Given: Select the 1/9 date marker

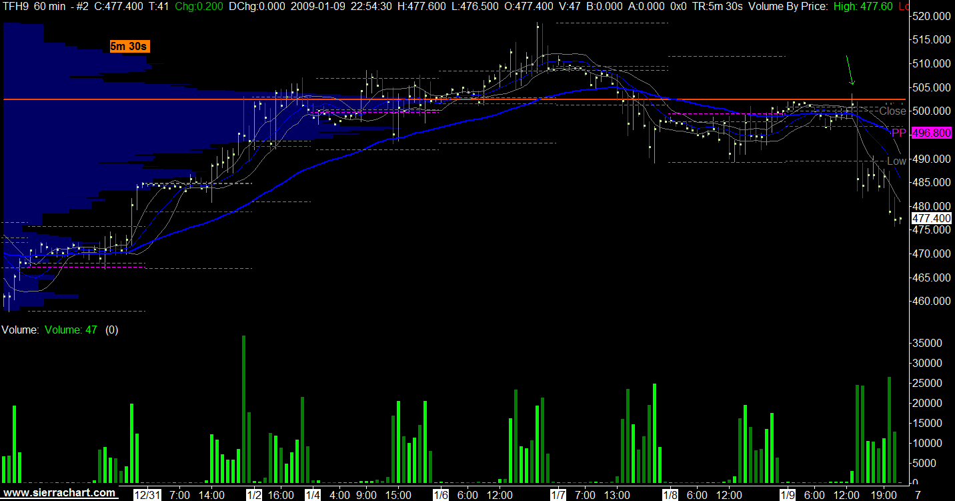Looking at the screenshot, I should 788,495.
